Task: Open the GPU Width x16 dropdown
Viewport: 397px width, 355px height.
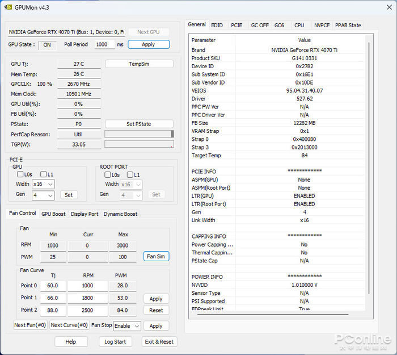Action: [43, 184]
